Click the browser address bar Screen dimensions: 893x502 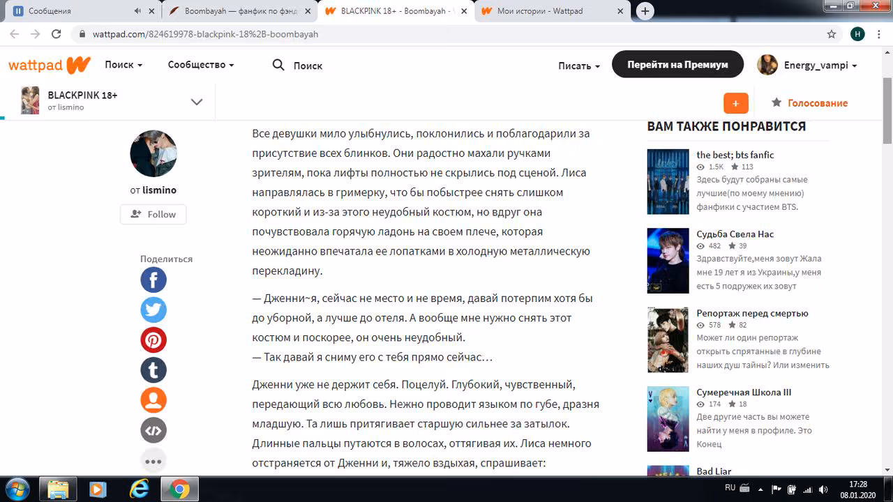[x=446, y=33]
